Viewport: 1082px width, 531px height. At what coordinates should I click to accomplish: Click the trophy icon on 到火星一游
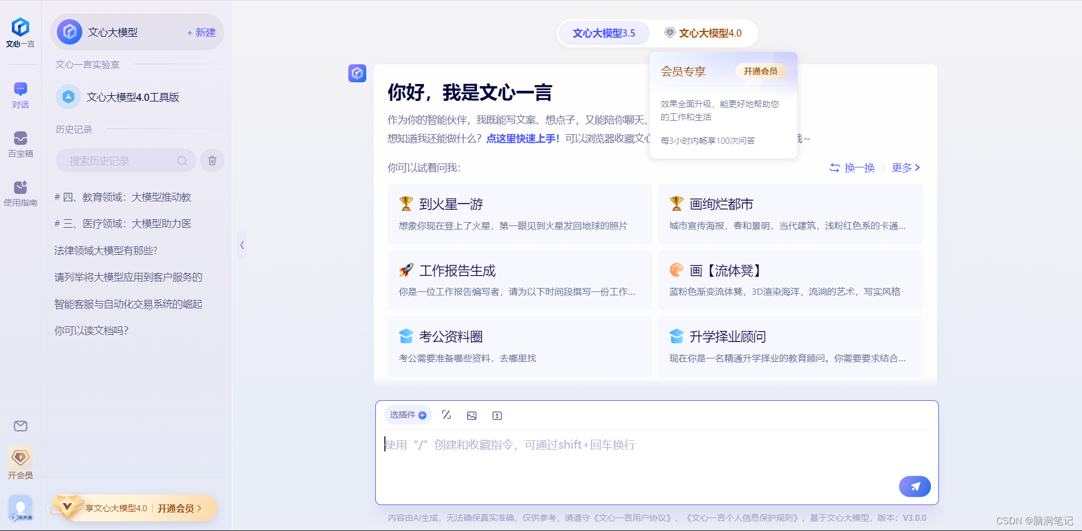tap(406, 203)
